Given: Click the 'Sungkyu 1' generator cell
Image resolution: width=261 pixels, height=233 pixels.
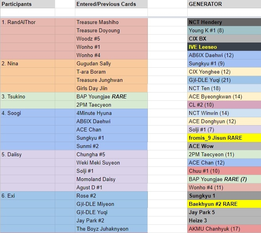Looking at the screenshot, I should pyautogui.click(x=224, y=196).
